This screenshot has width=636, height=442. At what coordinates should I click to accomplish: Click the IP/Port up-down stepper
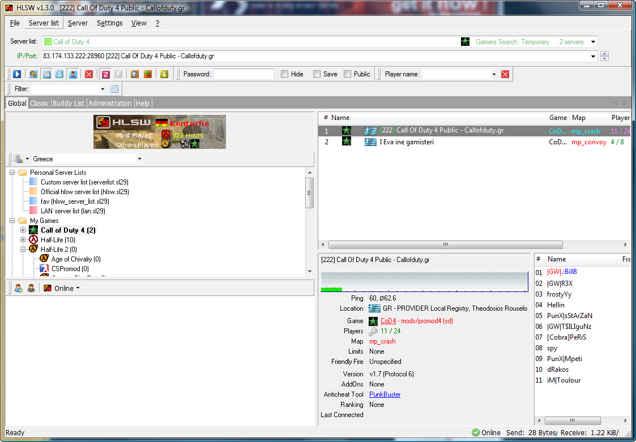click(604, 57)
